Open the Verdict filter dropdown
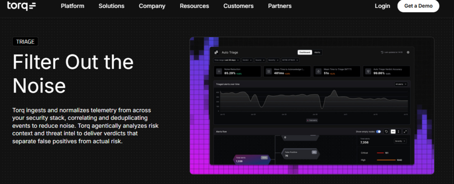The height and width of the screenshot is (184, 454). click(247, 60)
